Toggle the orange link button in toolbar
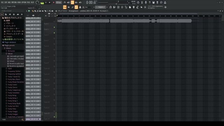224x126 pixels. click(x=76, y=7)
